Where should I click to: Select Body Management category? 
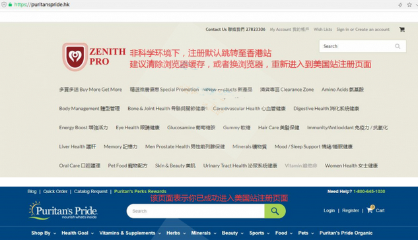point(89,109)
